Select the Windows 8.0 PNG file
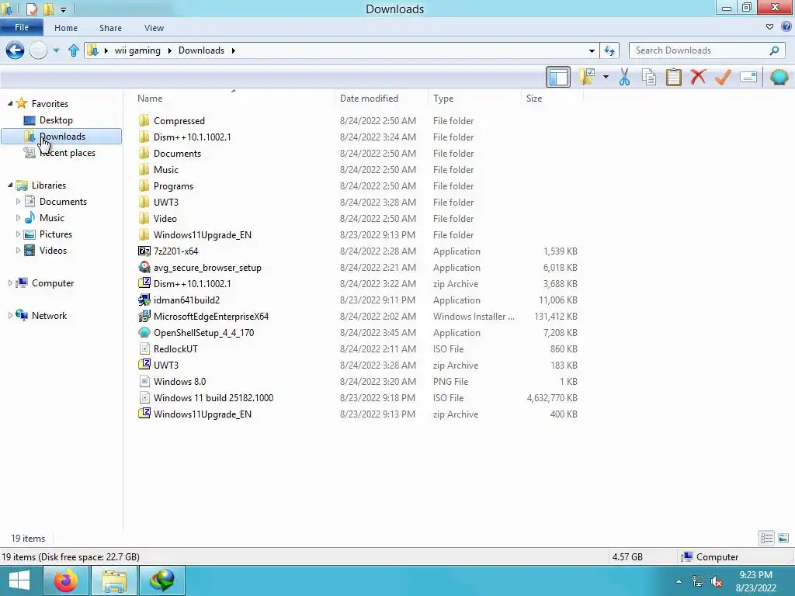Image resolution: width=795 pixels, height=596 pixels. 179,381
